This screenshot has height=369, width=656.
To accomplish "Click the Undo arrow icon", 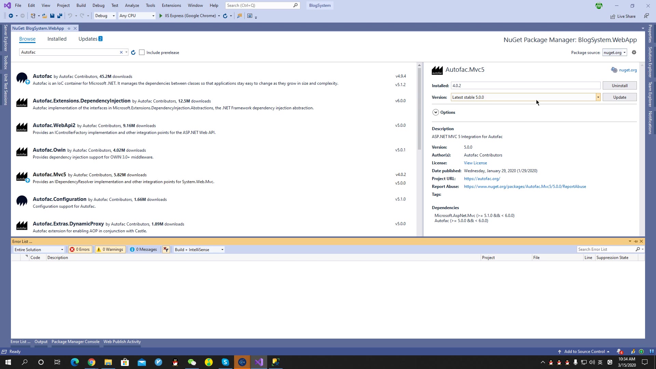I will [70, 16].
